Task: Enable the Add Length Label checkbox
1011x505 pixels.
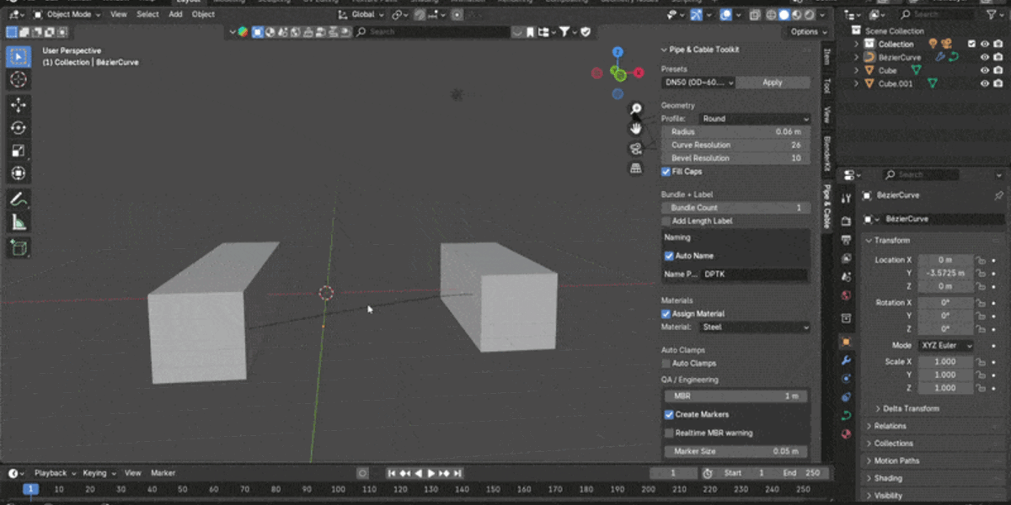Action: coord(666,221)
